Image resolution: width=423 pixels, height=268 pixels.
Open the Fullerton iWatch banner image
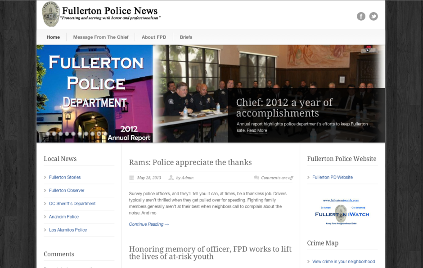(x=342, y=212)
